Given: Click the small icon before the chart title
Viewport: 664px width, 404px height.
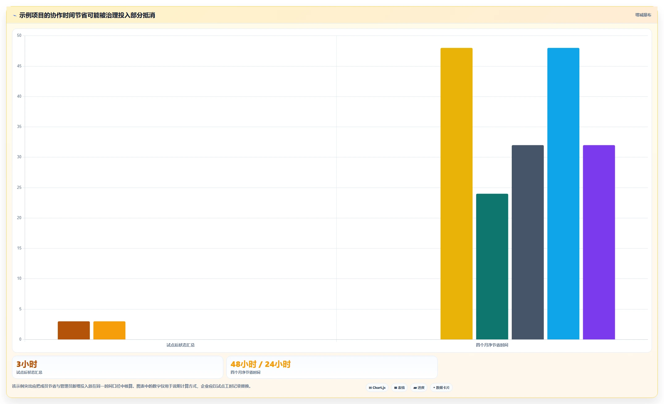Looking at the screenshot, I should [15, 15].
